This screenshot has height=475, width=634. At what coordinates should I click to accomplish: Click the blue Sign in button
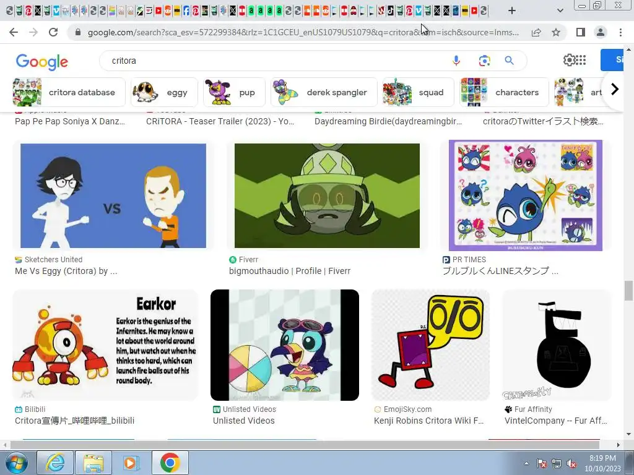612,60
